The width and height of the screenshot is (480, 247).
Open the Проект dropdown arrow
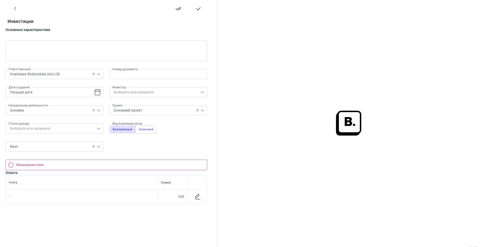(202, 111)
